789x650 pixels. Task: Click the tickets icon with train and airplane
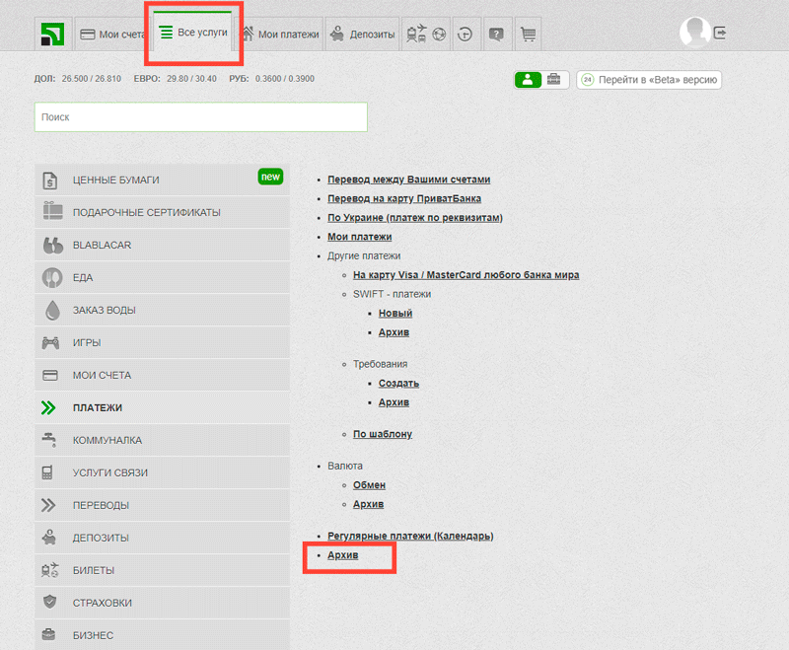419,33
